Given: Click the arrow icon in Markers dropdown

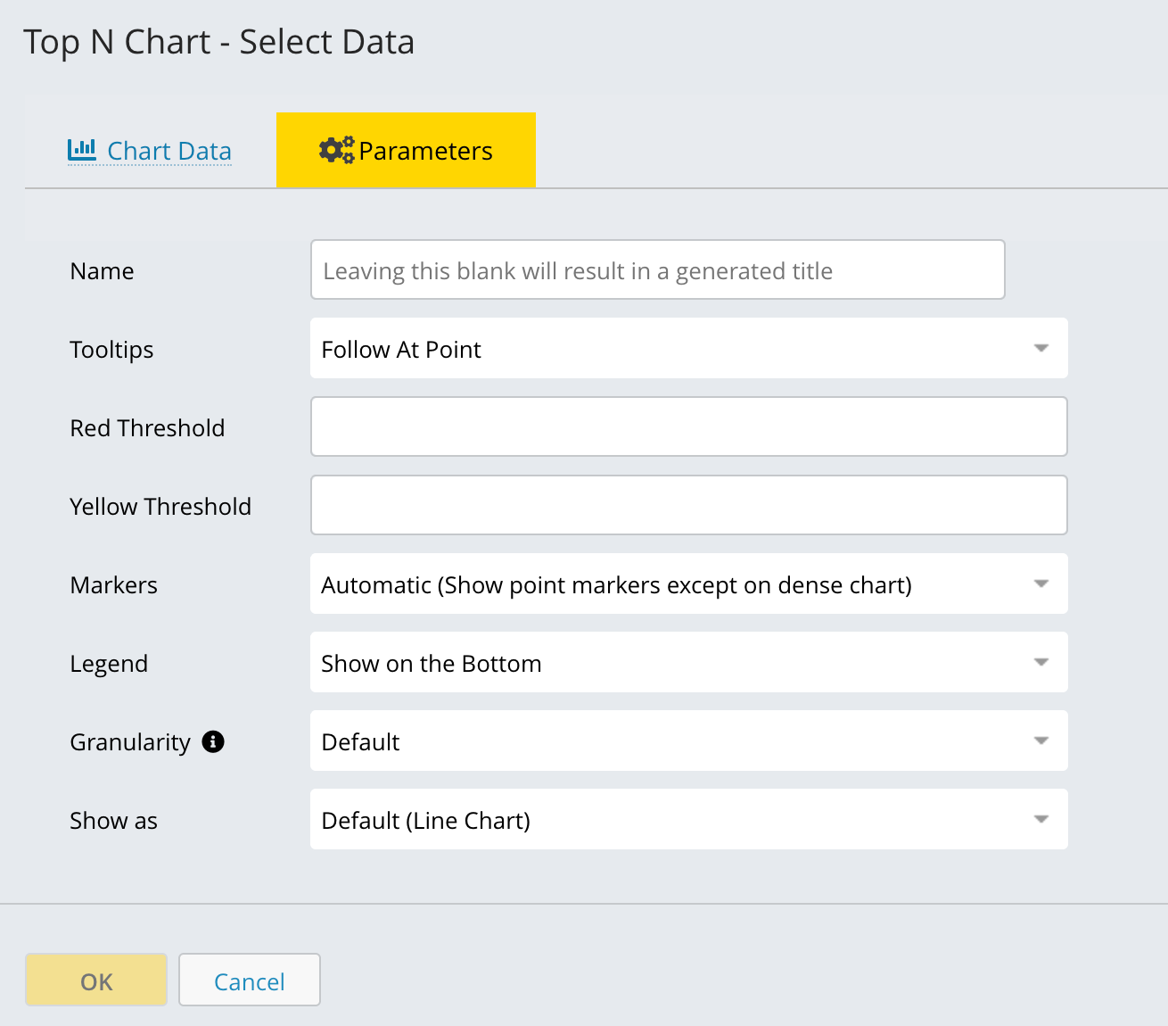Looking at the screenshot, I should pos(1041,583).
